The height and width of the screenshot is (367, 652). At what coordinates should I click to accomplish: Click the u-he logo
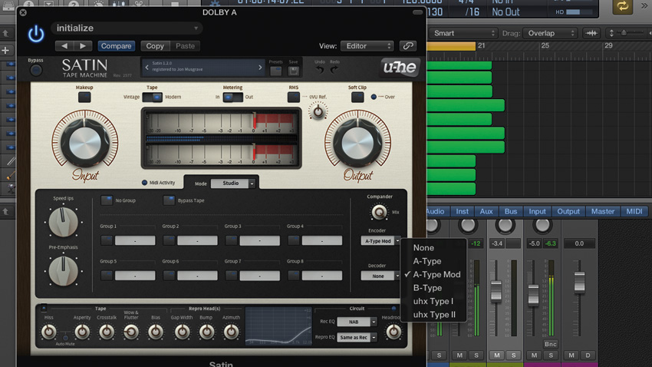coord(400,68)
